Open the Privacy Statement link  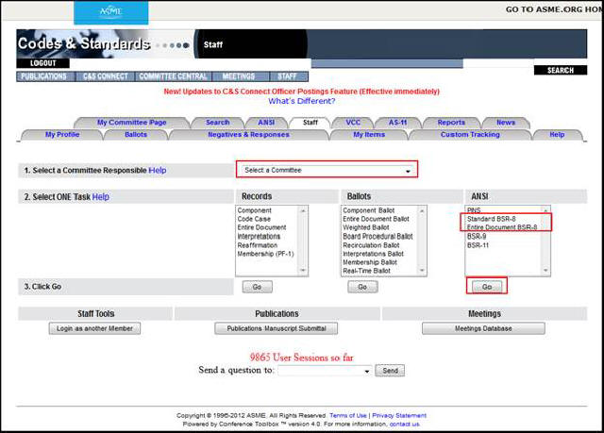pyautogui.click(x=399, y=416)
